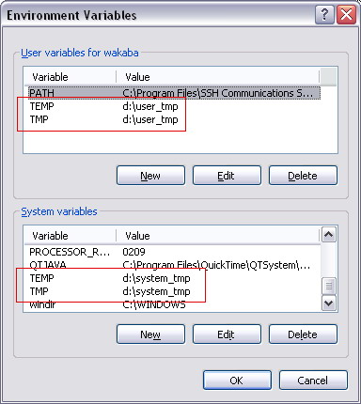Close the Environment Variables dialog
This screenshot has height=404, width=361.
346,15
